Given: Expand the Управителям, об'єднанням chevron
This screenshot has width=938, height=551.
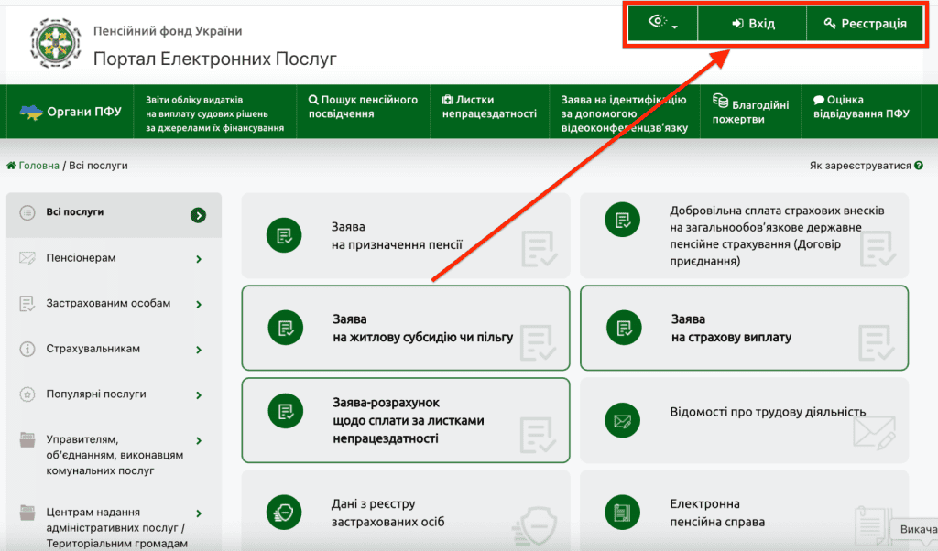Looking at the screenshot, I should click(199, 441).
